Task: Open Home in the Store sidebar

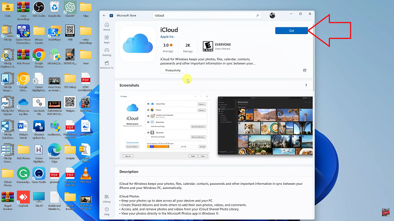Action: tap(107, 27)
